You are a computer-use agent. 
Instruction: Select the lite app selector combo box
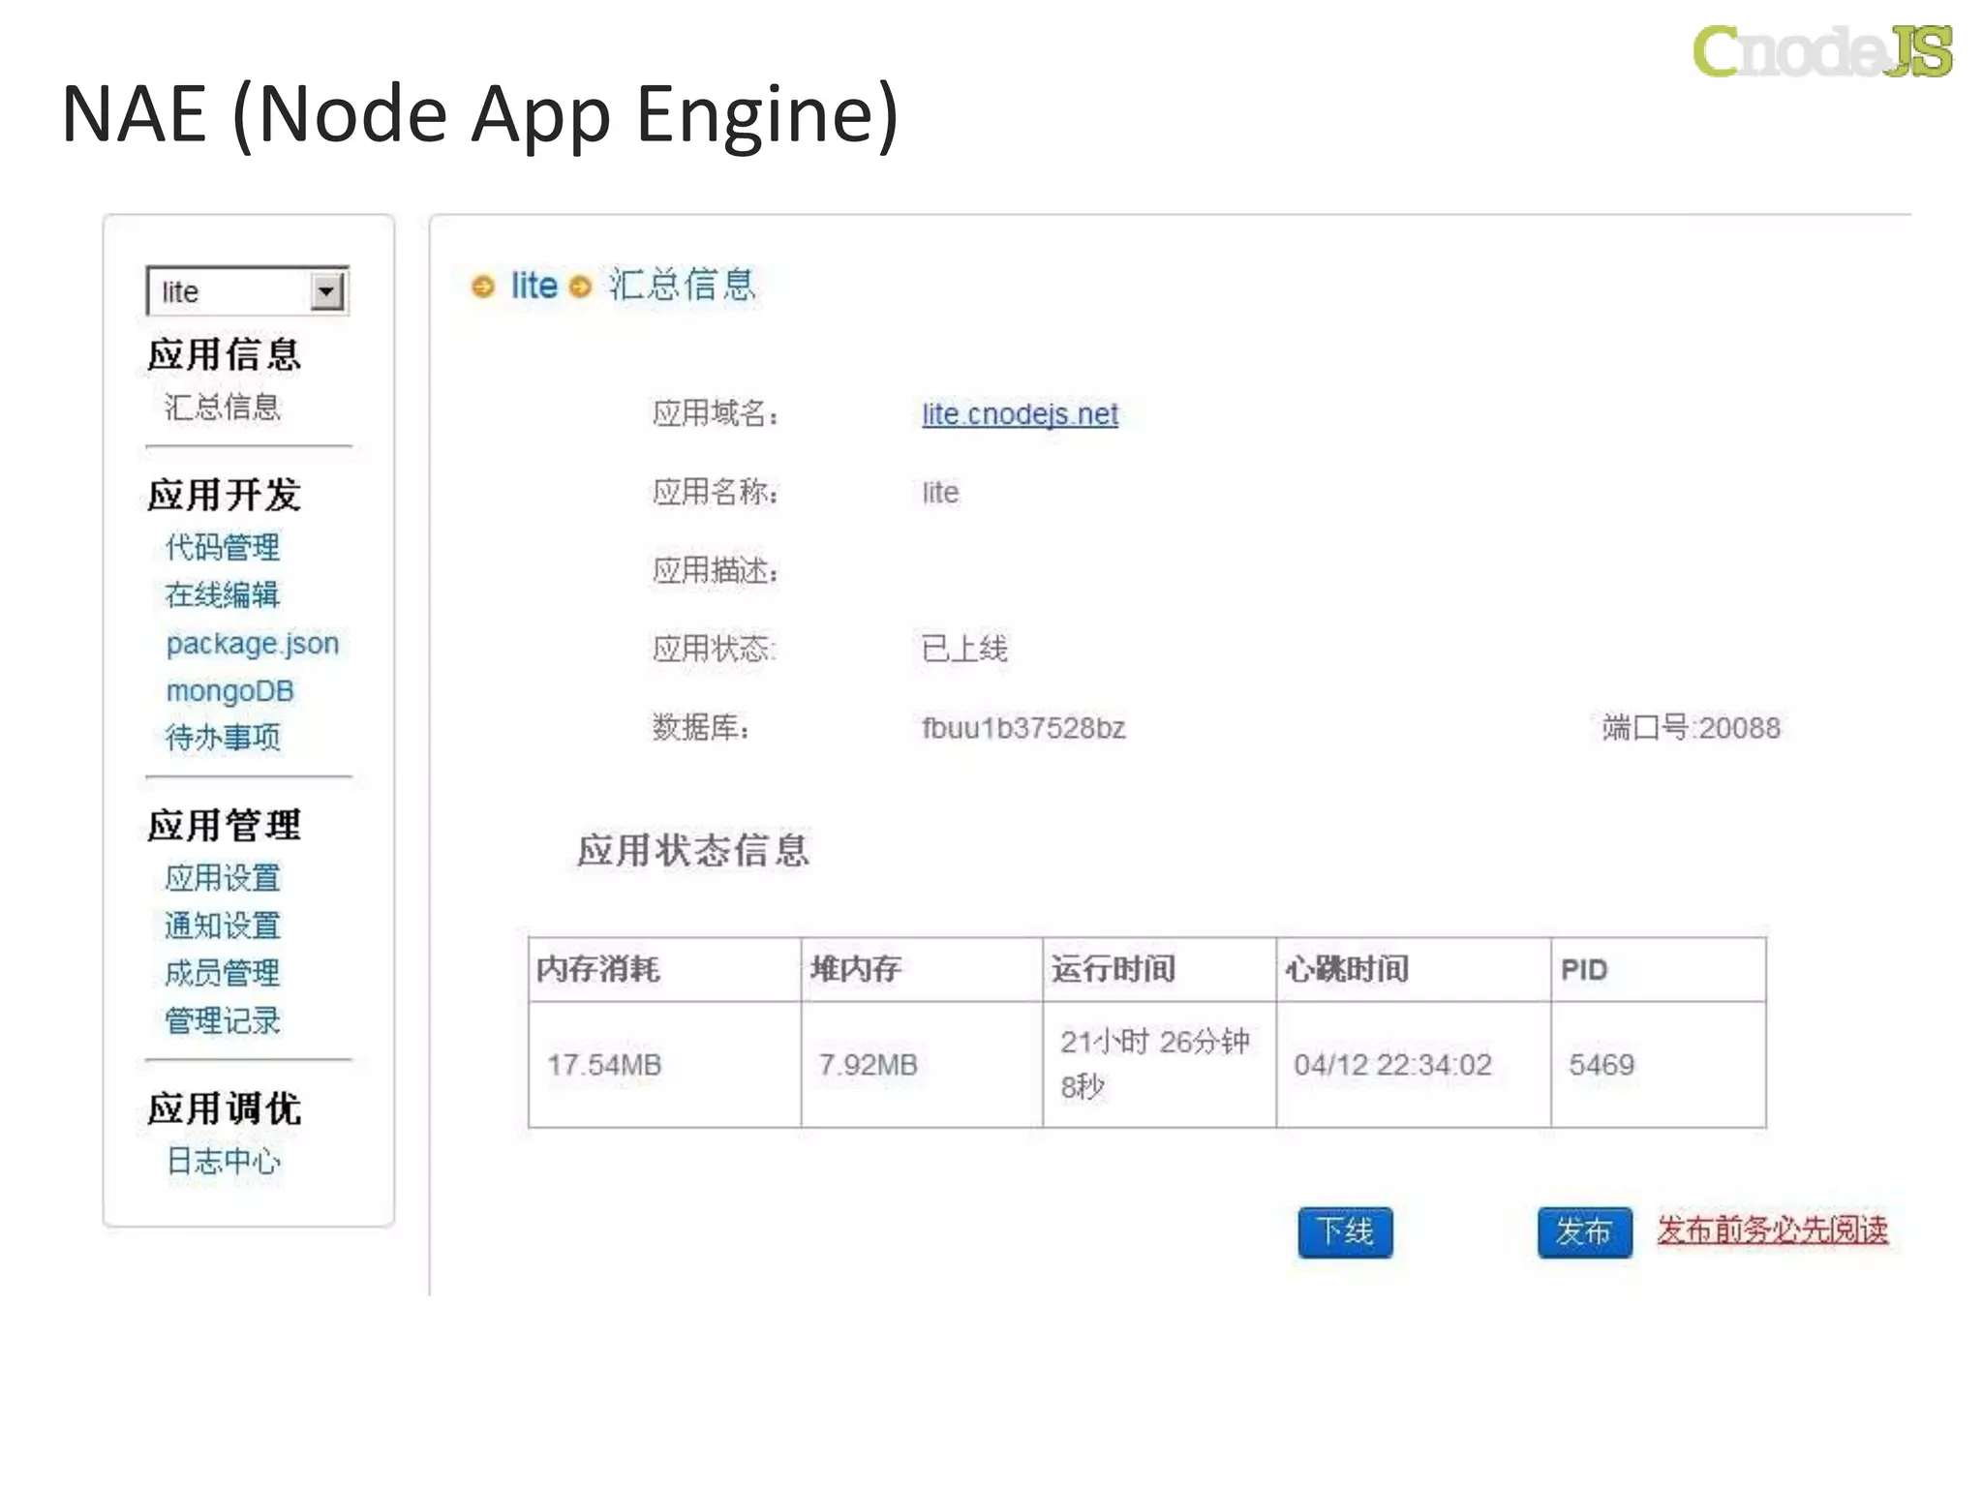[248, 290]
